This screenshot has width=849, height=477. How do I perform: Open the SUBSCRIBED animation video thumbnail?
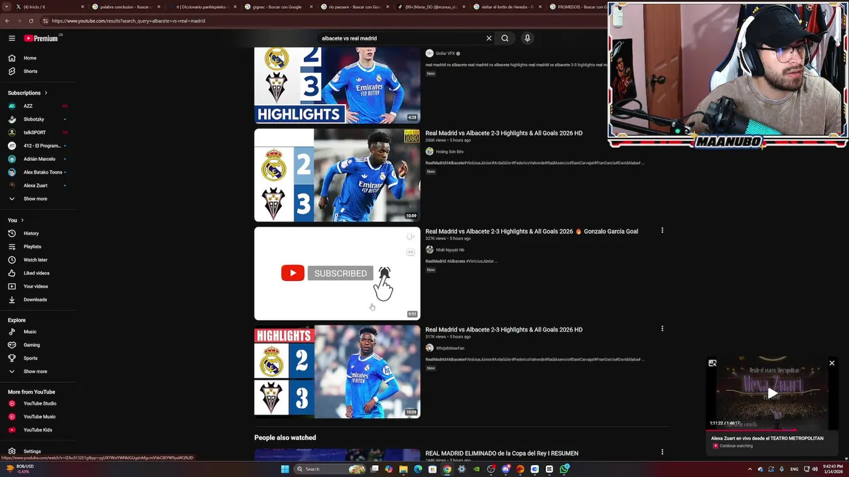coord(337,273)
